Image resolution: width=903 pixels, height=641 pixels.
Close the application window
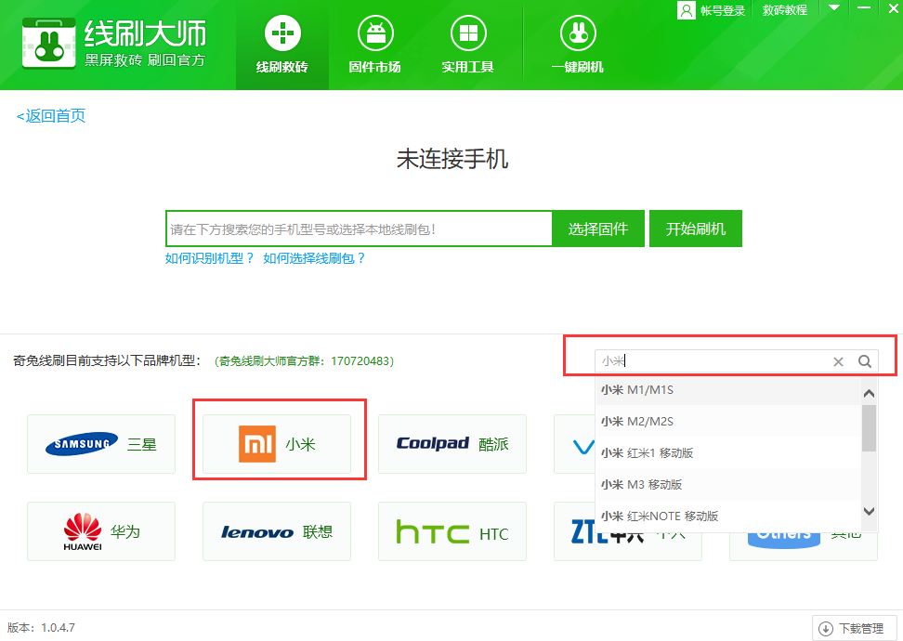coord(893,8)
